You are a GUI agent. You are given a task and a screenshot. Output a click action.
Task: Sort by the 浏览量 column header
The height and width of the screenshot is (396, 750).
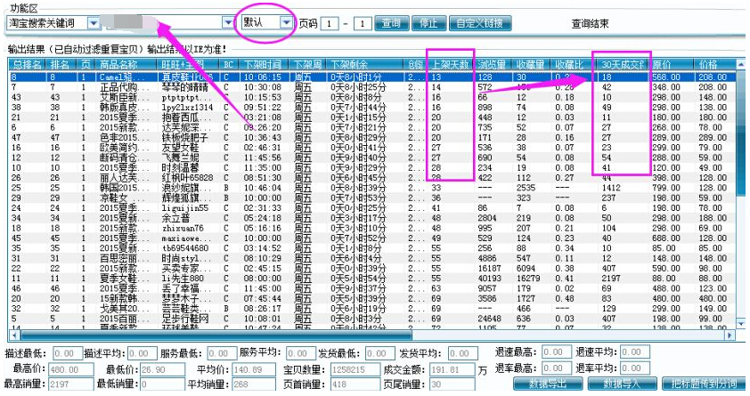tap(492, 64)
